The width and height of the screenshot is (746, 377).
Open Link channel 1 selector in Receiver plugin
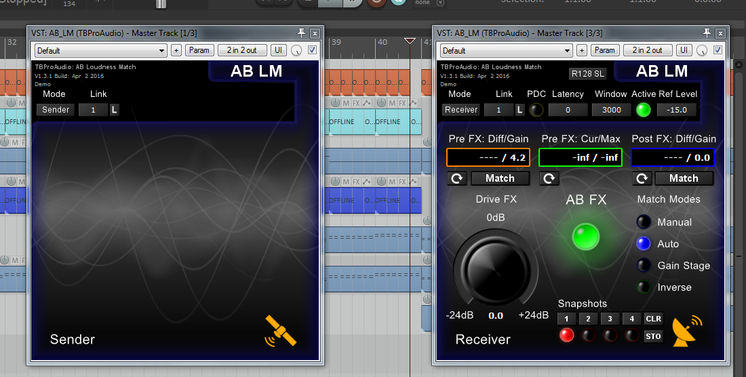pos(498,110)
